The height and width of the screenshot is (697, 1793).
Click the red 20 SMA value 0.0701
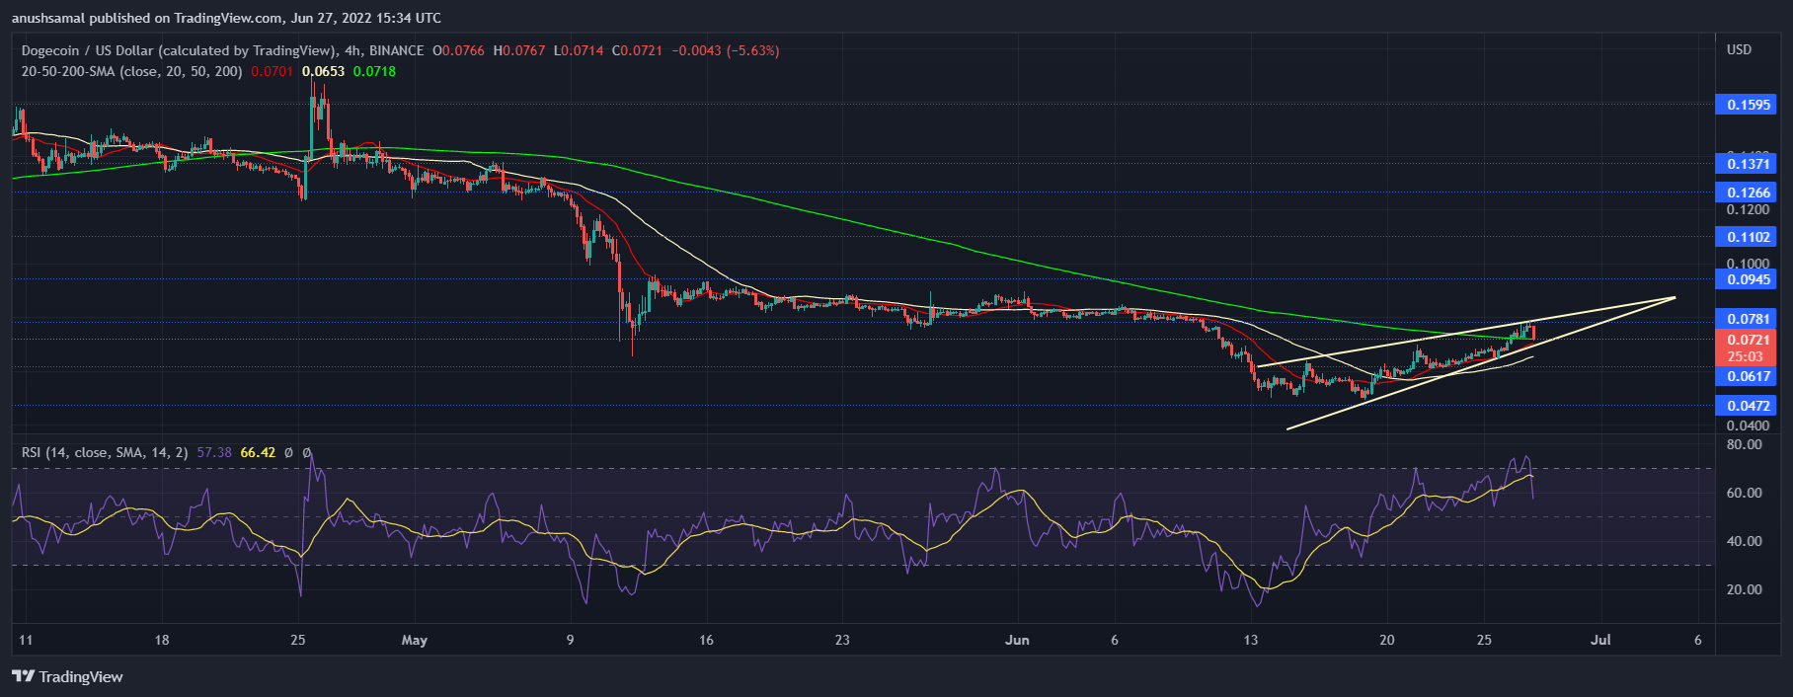click(272, 71)
